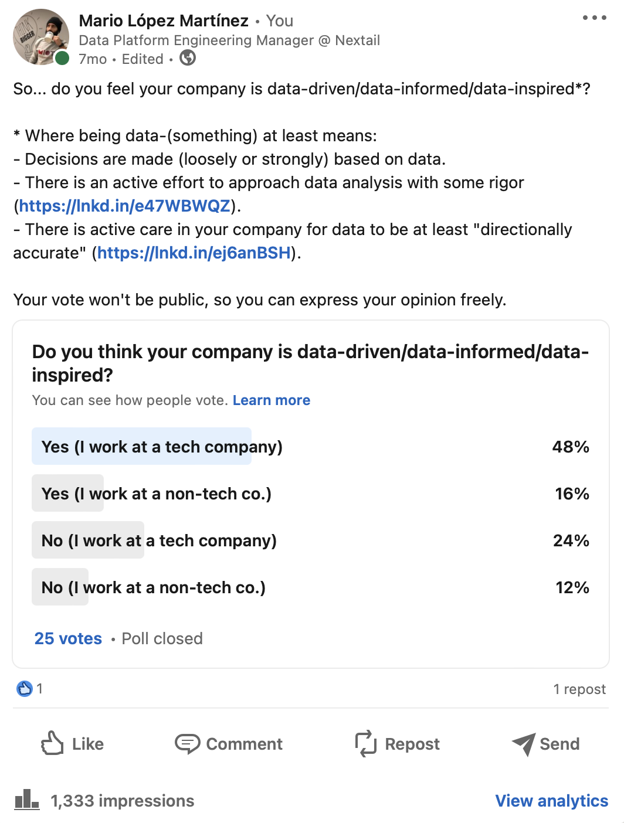Open the three-dot post options menu
This screenshot has width=624, height=823.
point(594,18)
